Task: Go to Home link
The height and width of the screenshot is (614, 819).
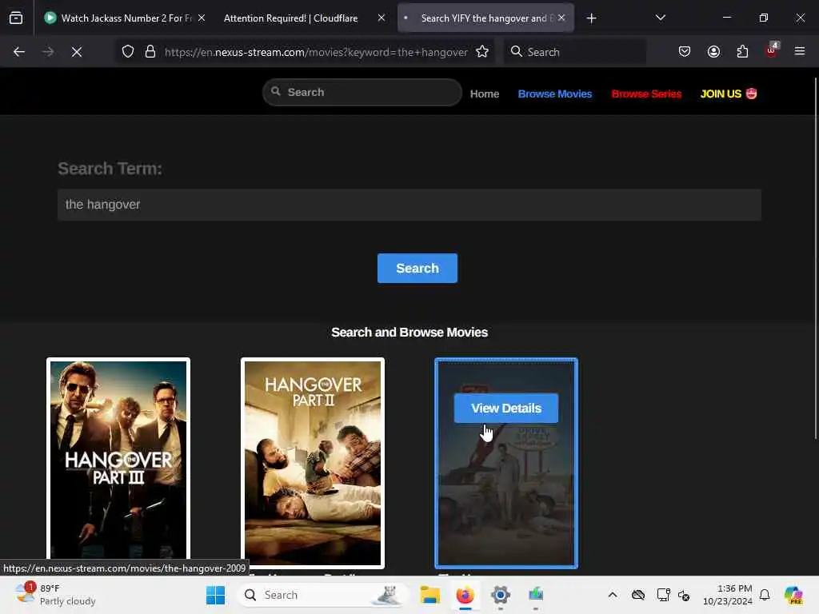Action: pyautogui.click(x=485, y=94)
